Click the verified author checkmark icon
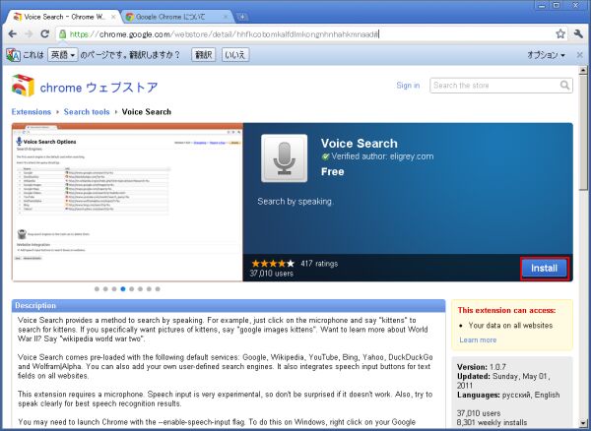591x431 pixels. (x=325, y=156)
